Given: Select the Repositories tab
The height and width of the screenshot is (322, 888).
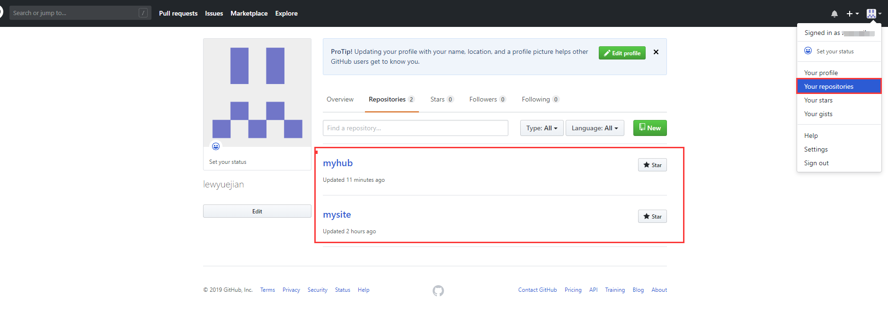Looking at the screenshot, I should pos(391,99).
